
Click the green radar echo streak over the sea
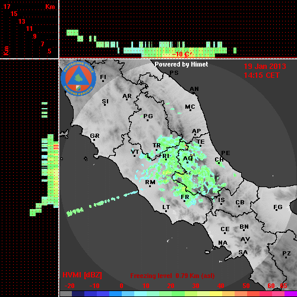point(102,204)
